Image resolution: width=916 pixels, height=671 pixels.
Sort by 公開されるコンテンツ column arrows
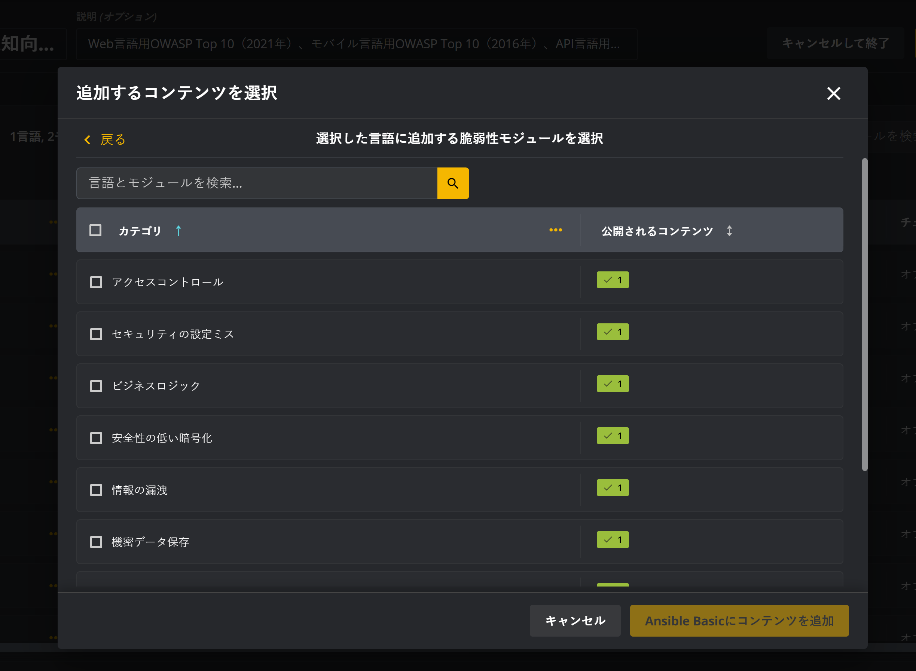(x=729, y=231)
